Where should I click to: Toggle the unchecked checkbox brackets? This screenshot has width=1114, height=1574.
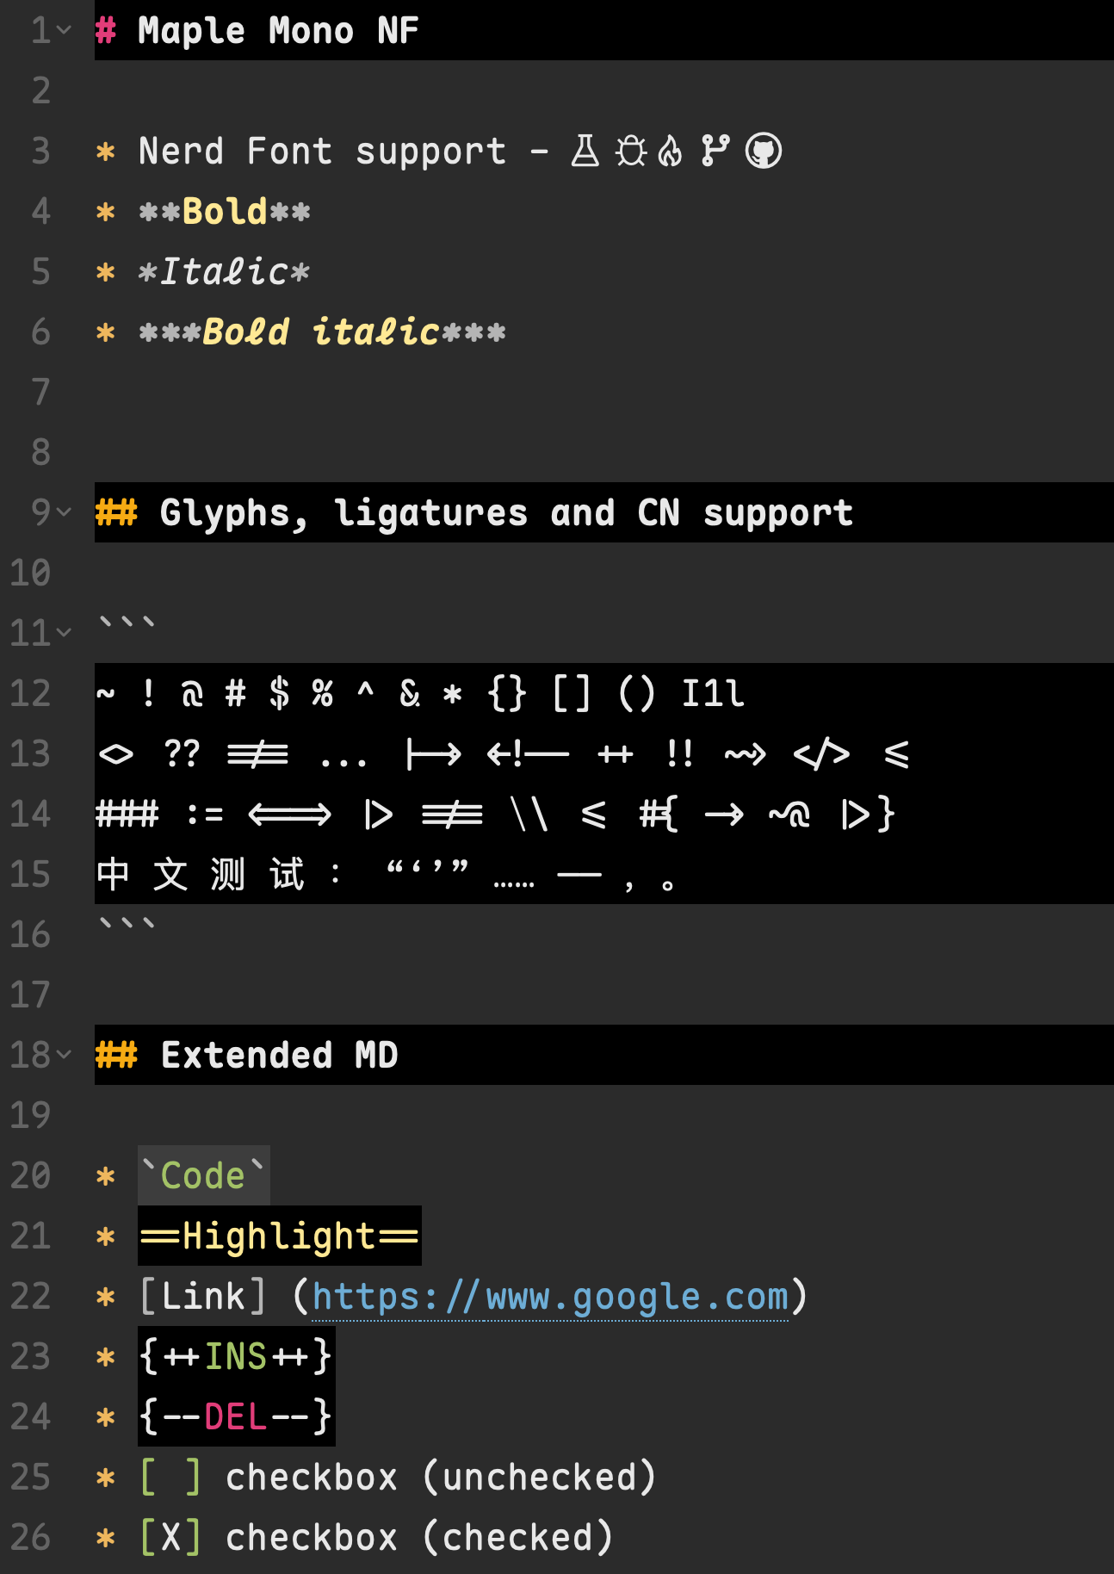[170, 1477]
